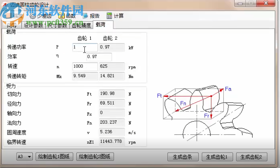
Task: Switch to the 尺寸参数 tab
Action: [58, 25]
